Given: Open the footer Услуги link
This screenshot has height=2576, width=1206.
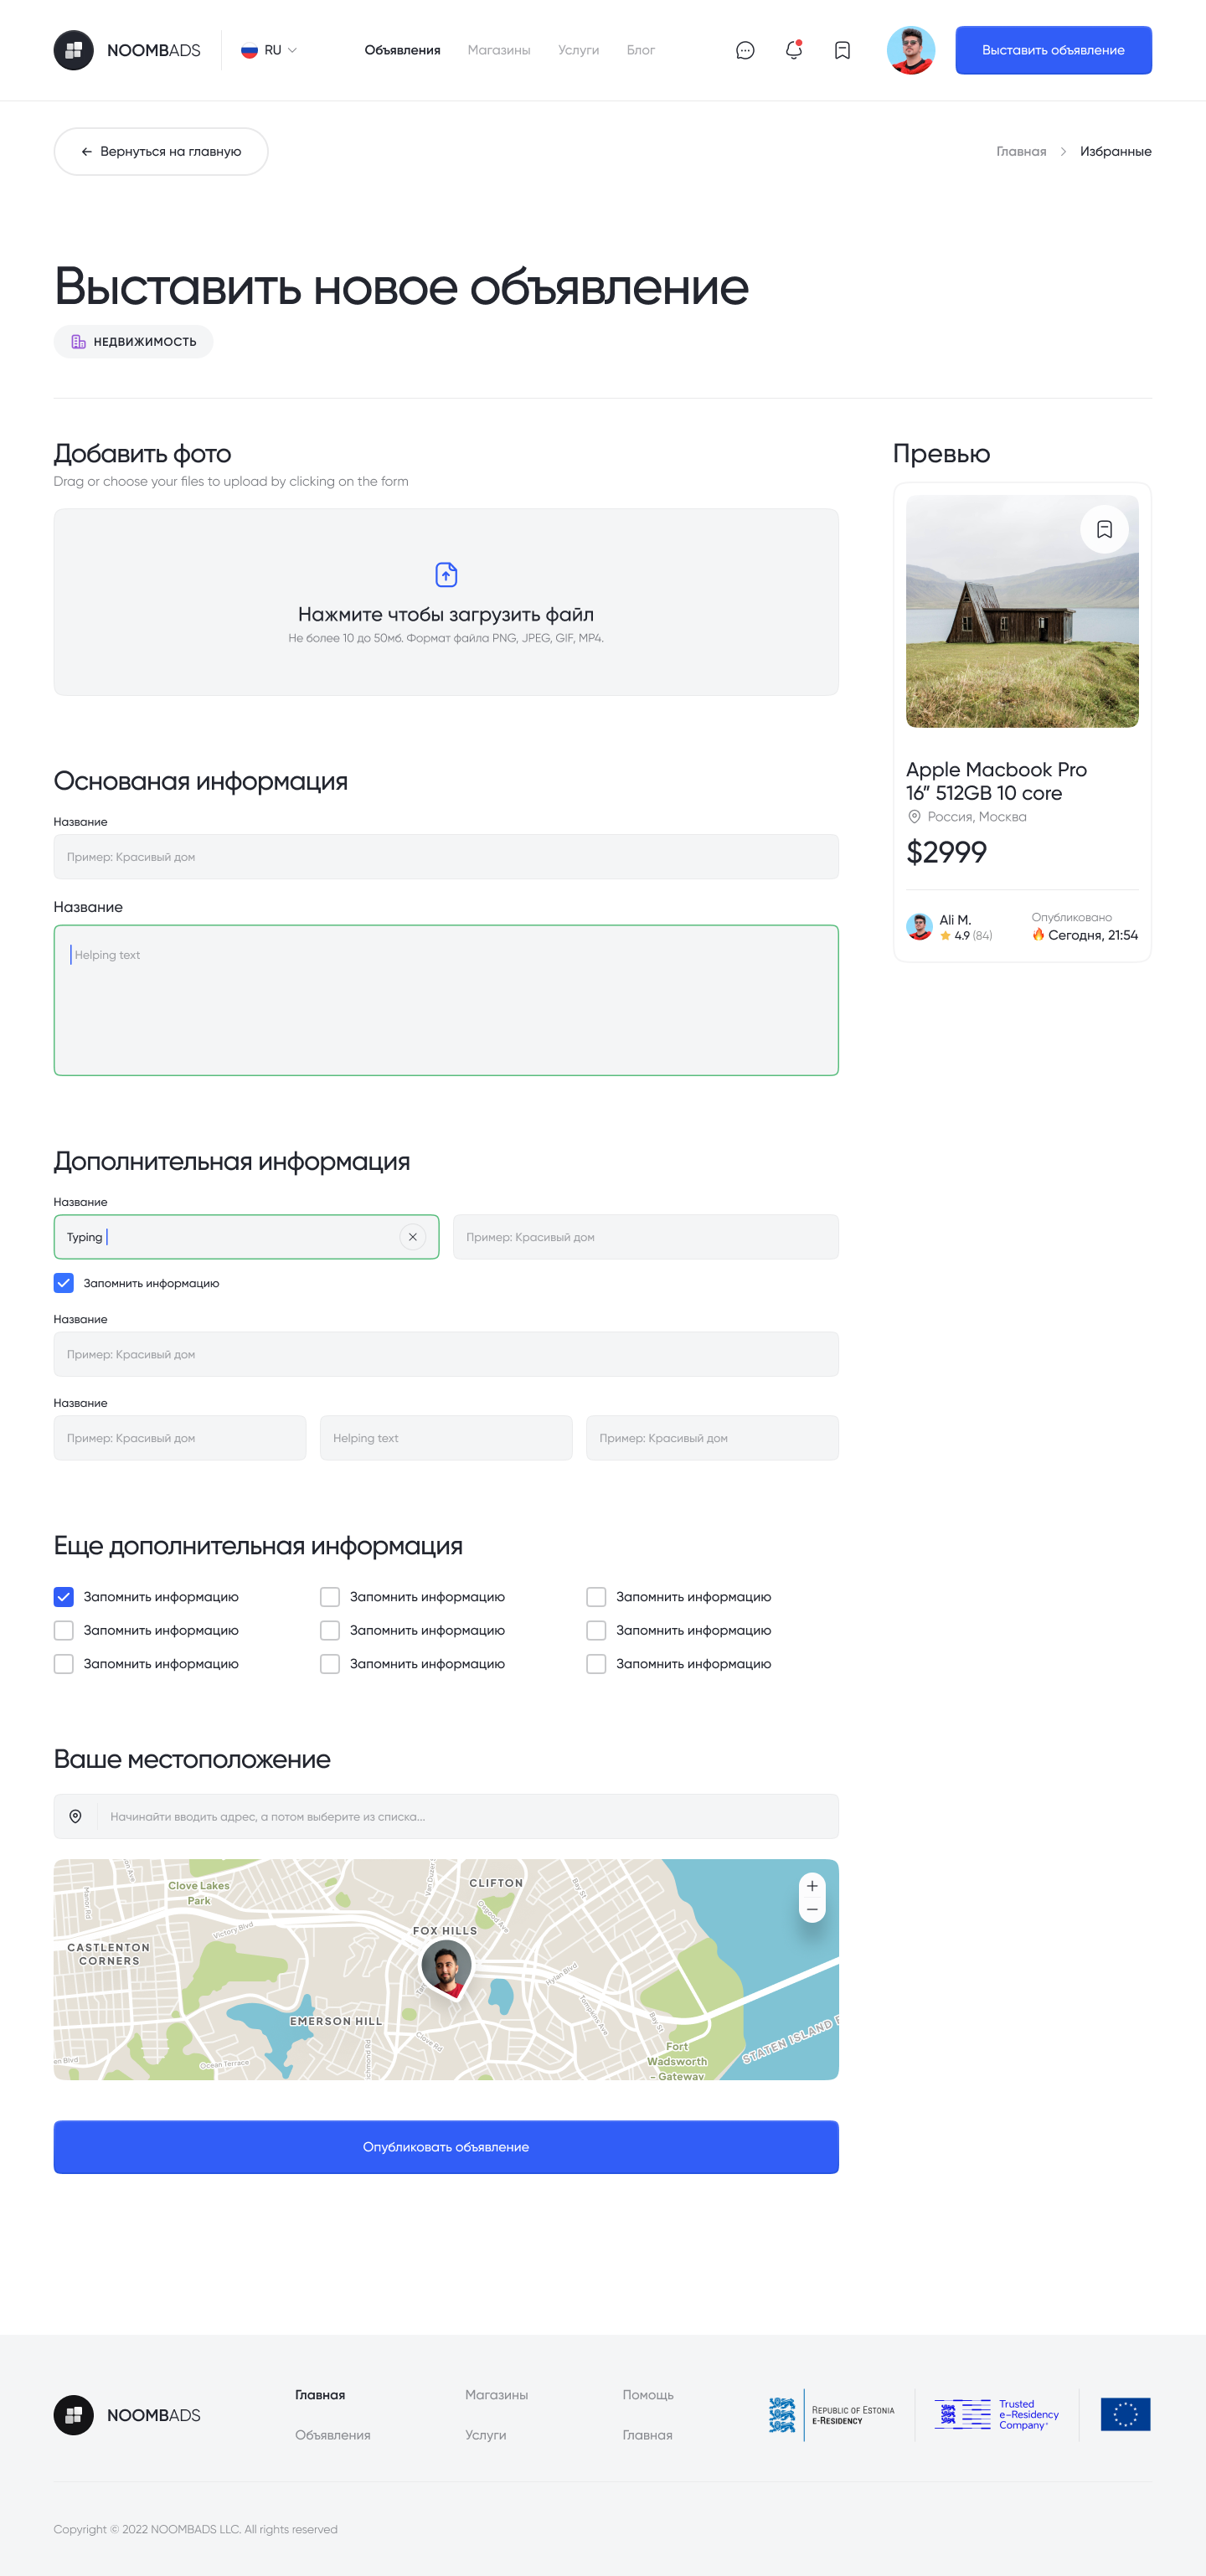Looking at the screenshot, I should 486,2435.
